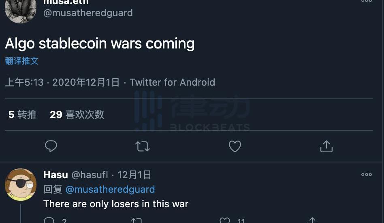
Task: Share the main tweet via share icon
Action: (326, 146)
